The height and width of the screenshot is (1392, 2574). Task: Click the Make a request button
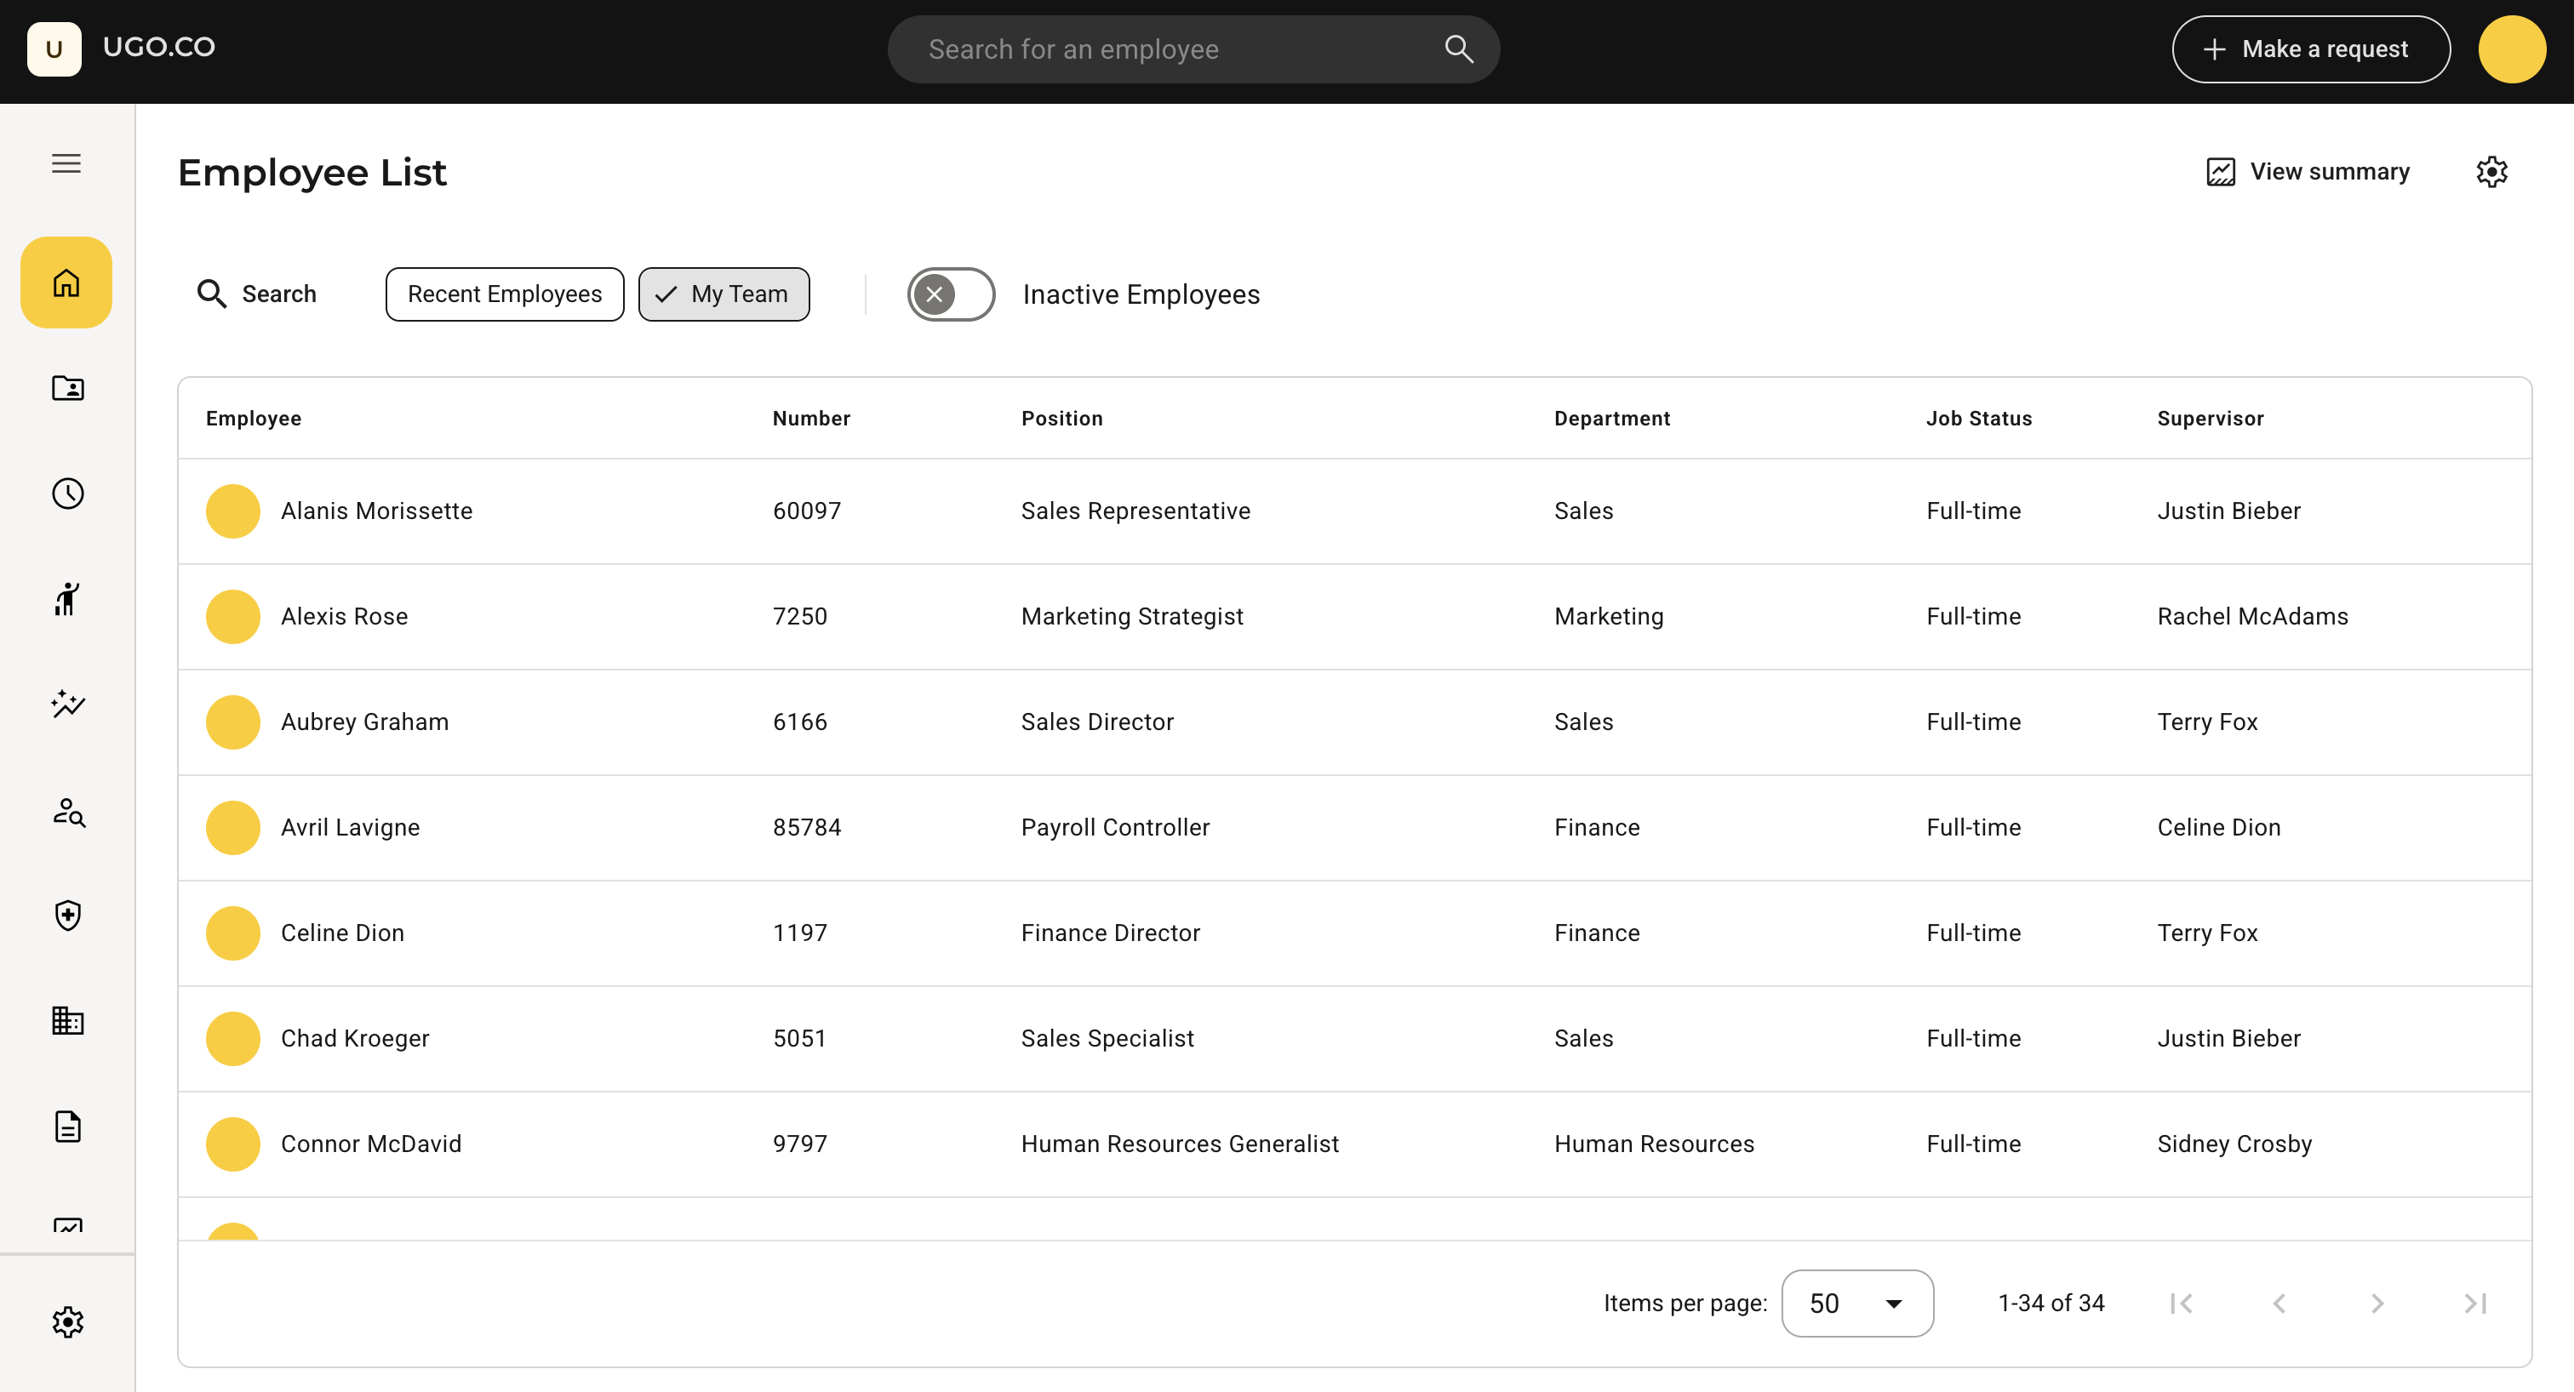(2310, 49)
